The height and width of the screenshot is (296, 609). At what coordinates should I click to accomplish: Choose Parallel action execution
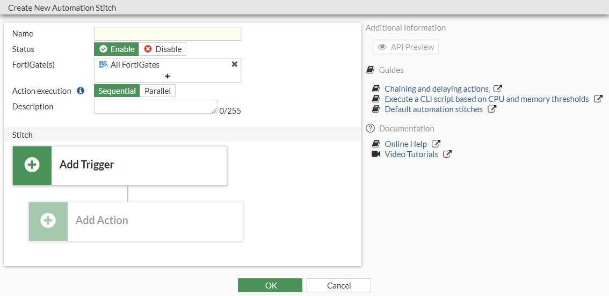point(157,91)
